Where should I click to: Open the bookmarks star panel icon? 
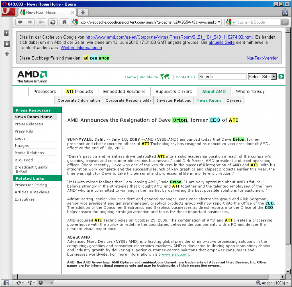[7, 33]
